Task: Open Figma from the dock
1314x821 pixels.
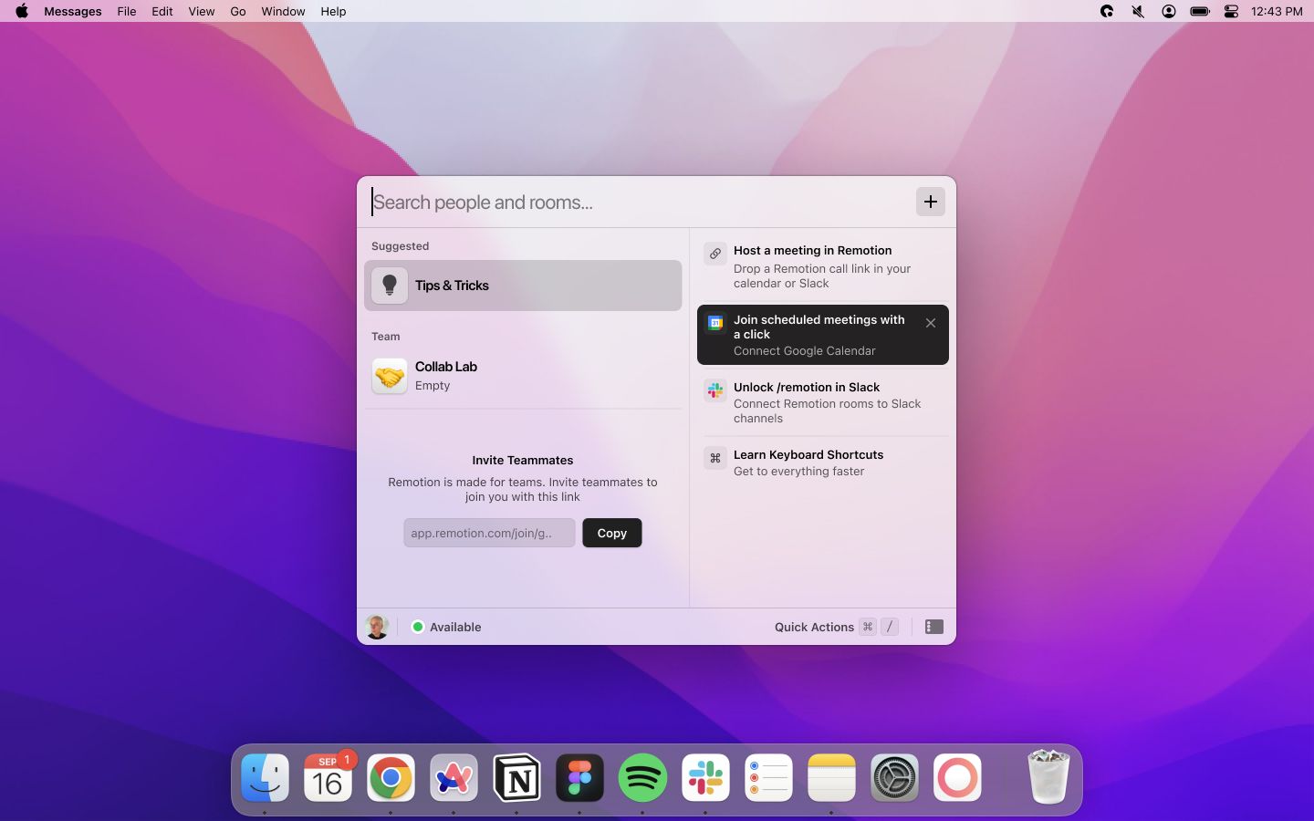Action: point(579,778)
